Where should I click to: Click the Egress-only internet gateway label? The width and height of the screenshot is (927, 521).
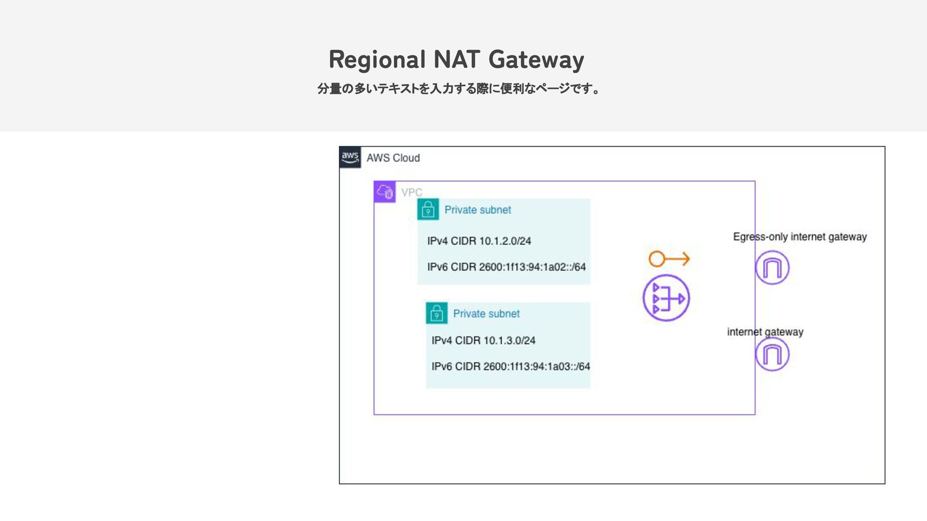coord(800,237)
